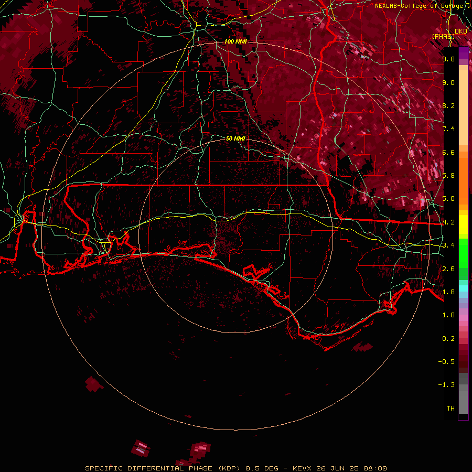Click the yellow band of the color scale
This screenshot has width=472, height=472.
coord(463,224)
